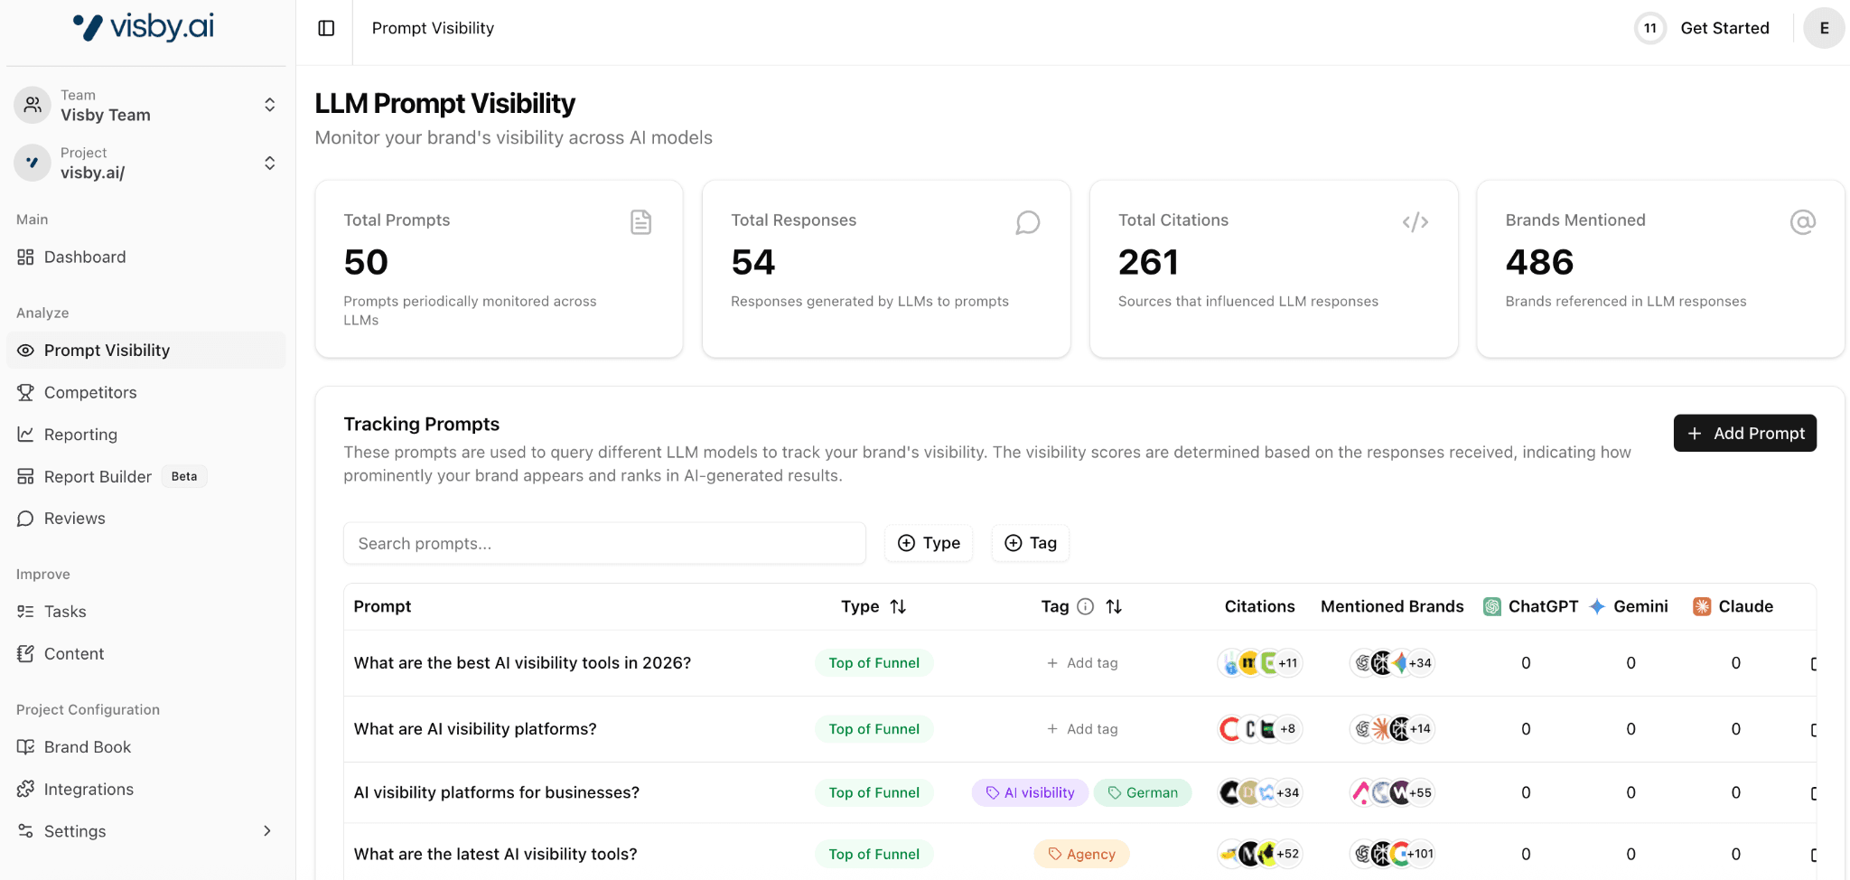The image size is (1850, 880).
Task: Open mentioned brands +55 icon cluster
Action: [x=1392, y=792]
